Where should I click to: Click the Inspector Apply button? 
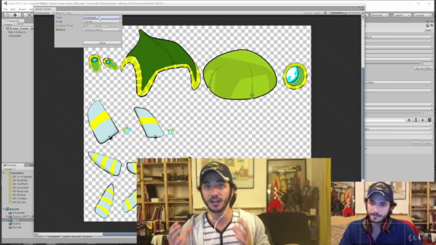(428, 144)
